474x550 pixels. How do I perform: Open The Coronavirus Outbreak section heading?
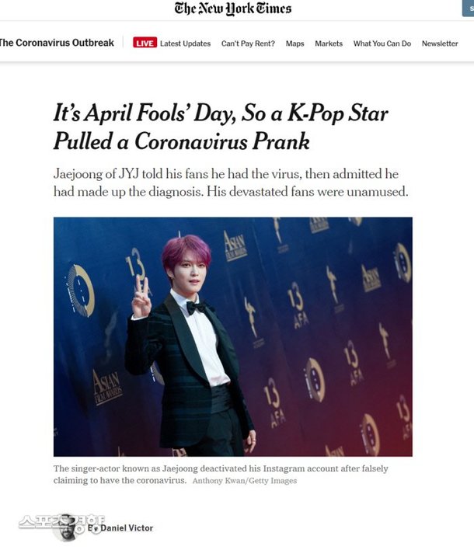coord(57,43)
